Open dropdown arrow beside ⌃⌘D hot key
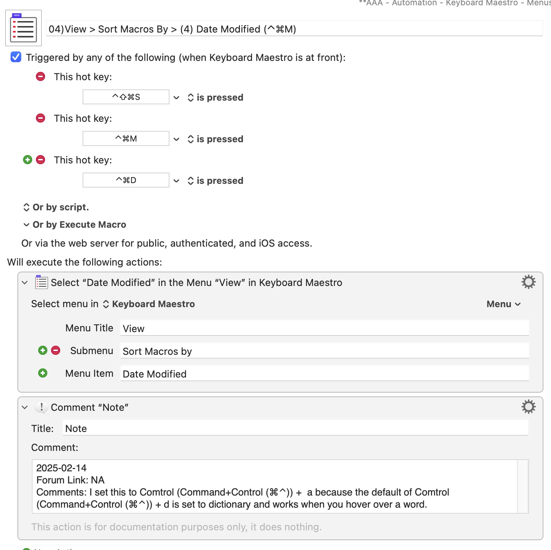Viewport: 551px width, 550px height. click(176, 181)
